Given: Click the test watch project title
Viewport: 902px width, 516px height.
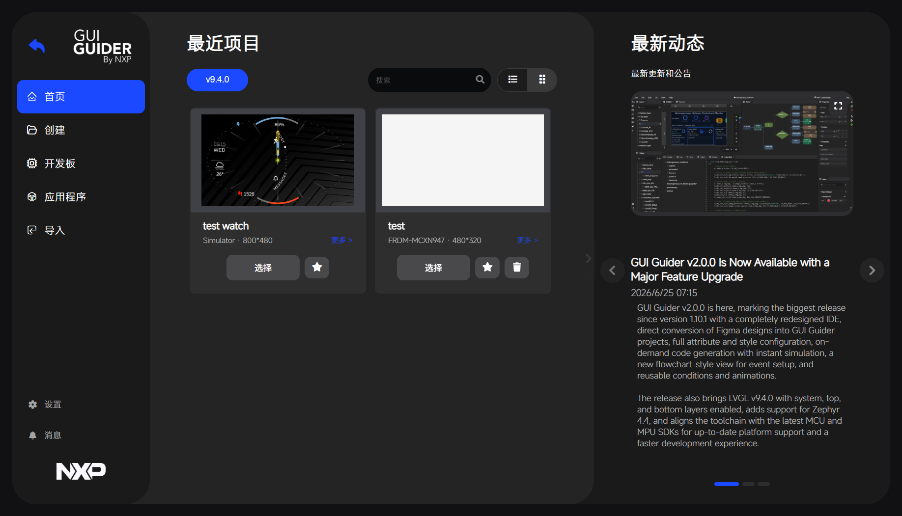Looking at the screenshot, I should pos(226,226).
